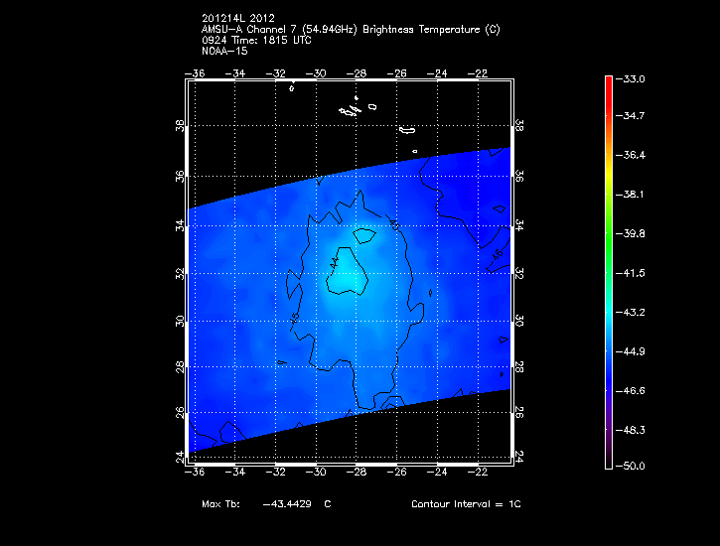This screenshot has height=546, width=720.
Task: Click the warm cyan core at map center
Action: coord(347,276)
